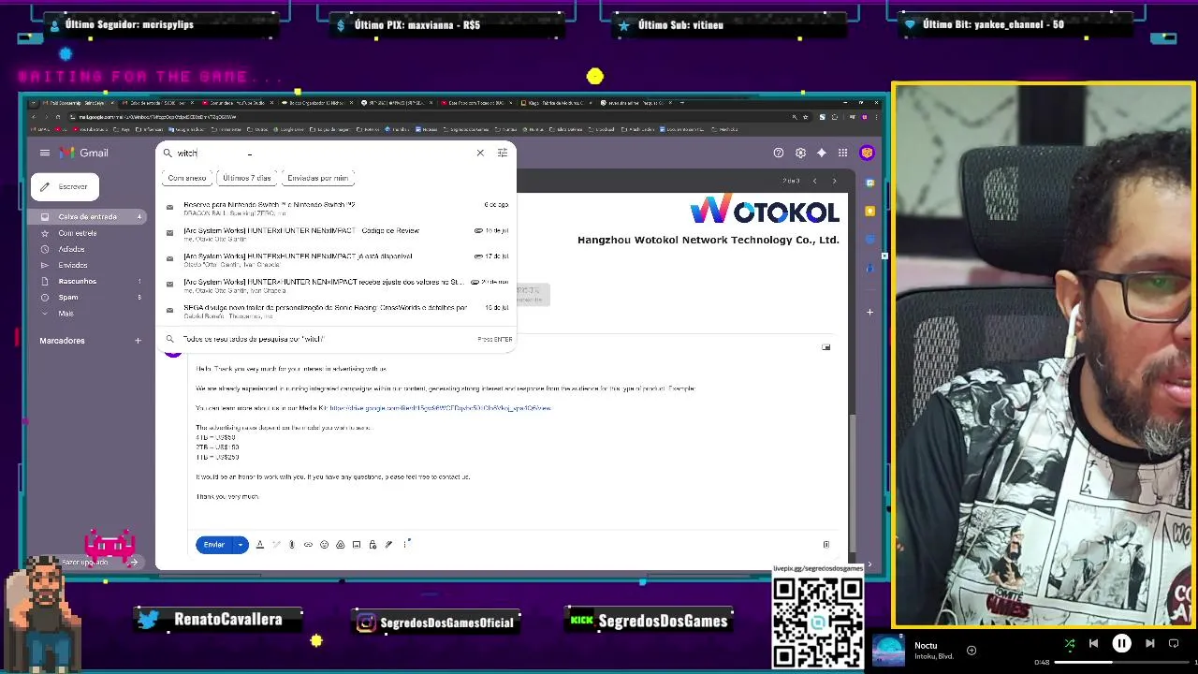This screenshot has height=674, width=1198.
Task: Toggle formatting options in reply toolbar
Action: point(260,545)
